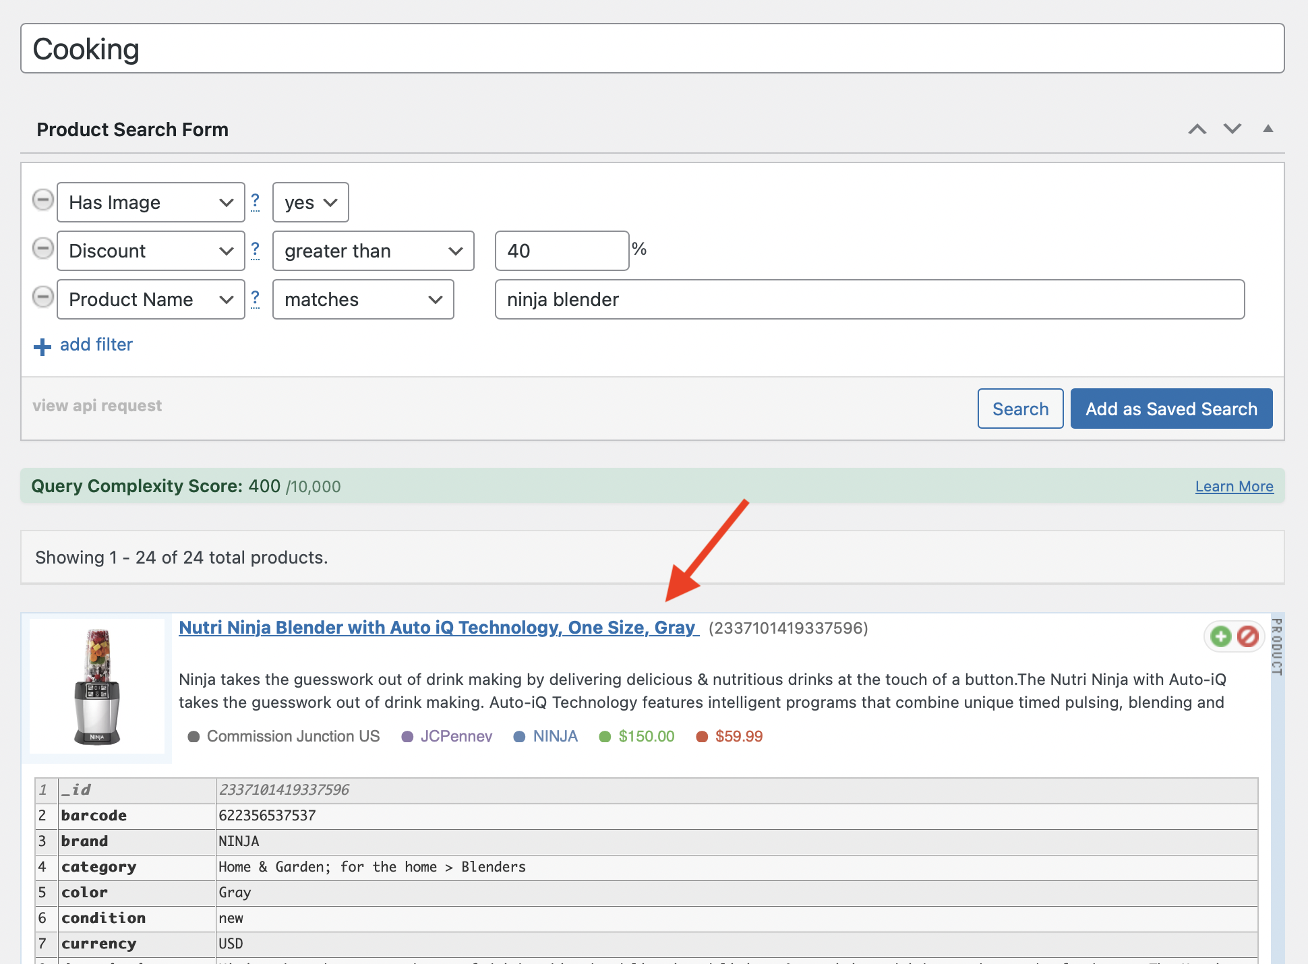Click the Search button

[1021, 409]
